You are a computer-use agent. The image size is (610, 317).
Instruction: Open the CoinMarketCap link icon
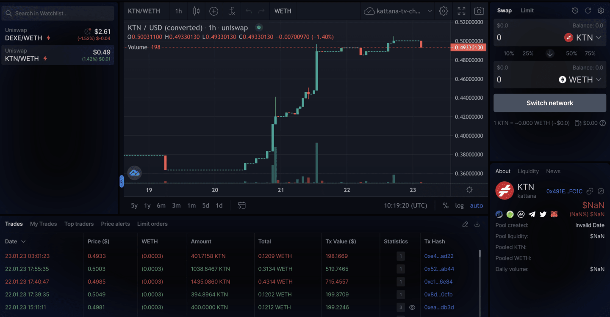[x=521, y=214]
